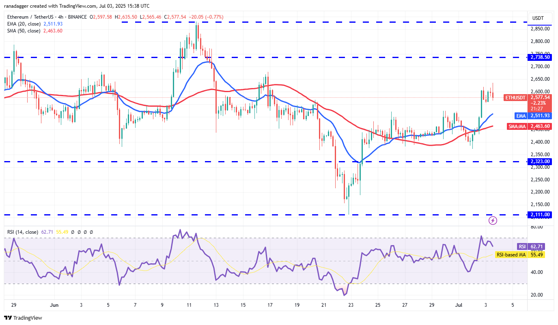Click the 2,111.00 support price label

pyautogui.click(x=539, y=215)
